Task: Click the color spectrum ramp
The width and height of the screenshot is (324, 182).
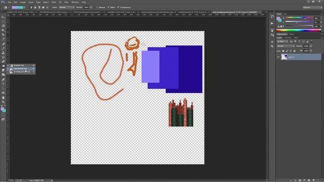Action: click(299, 30)
